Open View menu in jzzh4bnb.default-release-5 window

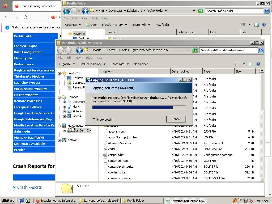tap(78, 58)
